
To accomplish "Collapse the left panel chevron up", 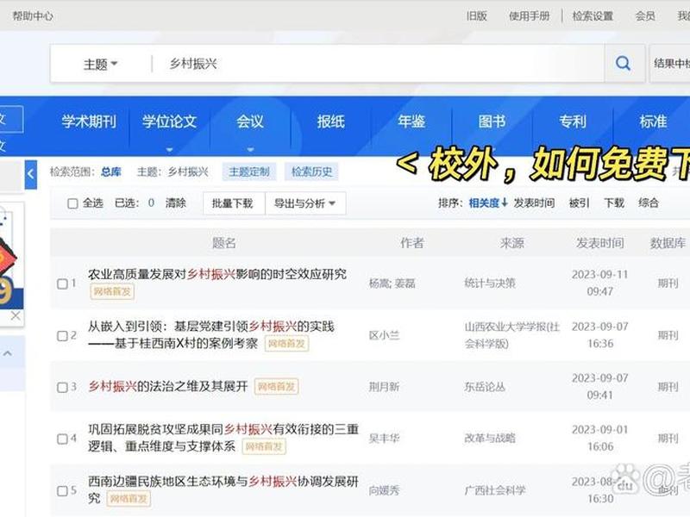I will click(x=8, y=353).
